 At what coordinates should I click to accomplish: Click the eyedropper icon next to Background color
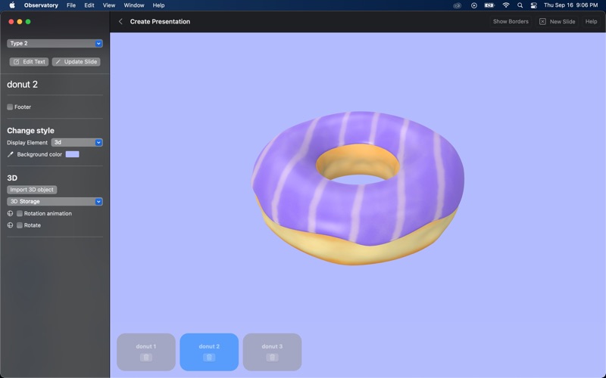[11, 154]
